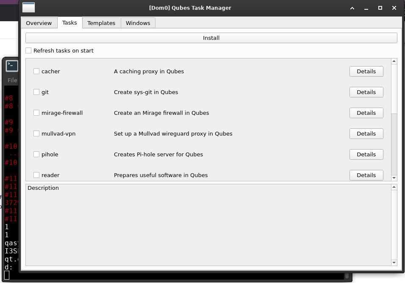405x283 pixels.
Task: Check the reader task checkbox
Action: coord(36,175)
